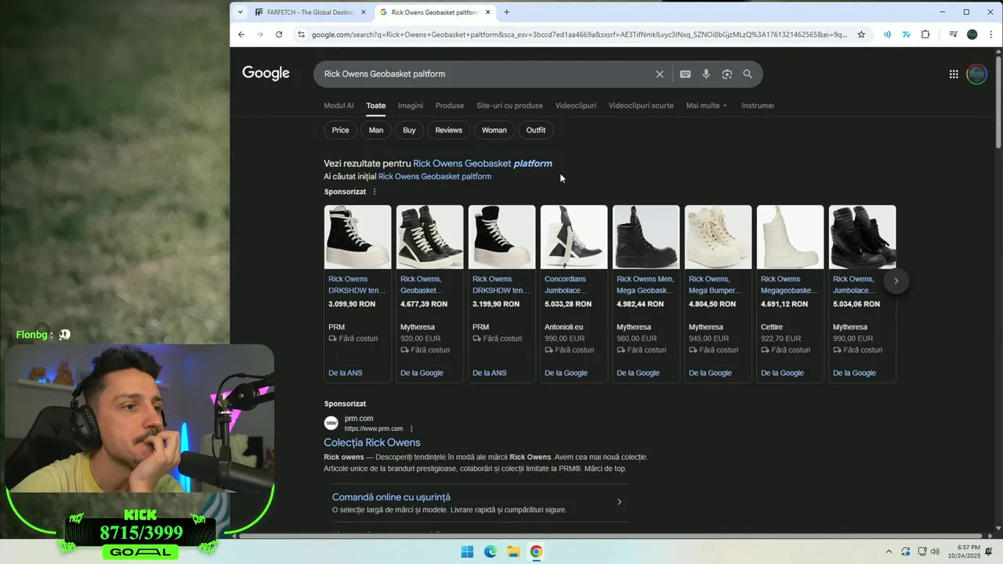Viewport: 1003px width, 564px height.
Task: Apply the Outfit filter chip
Action: [536, 130]
